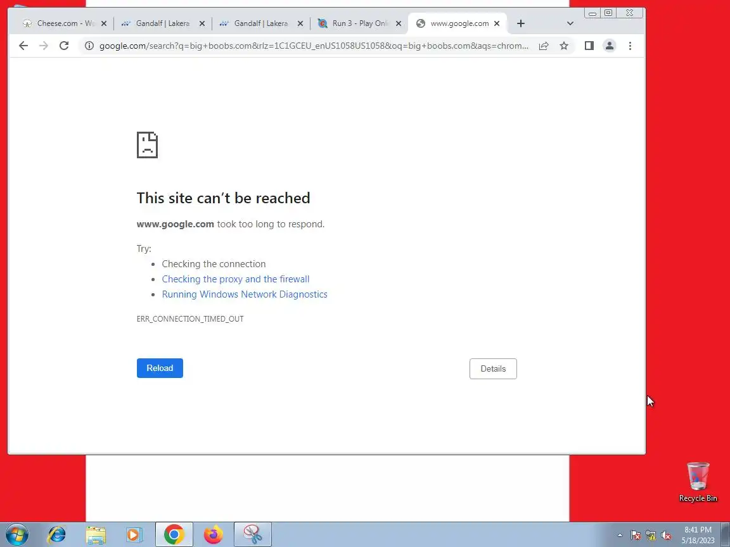Open the Chrome profile avatar
Image resolution: width=730 pixels, height=547 pixels.
(609, 46)
